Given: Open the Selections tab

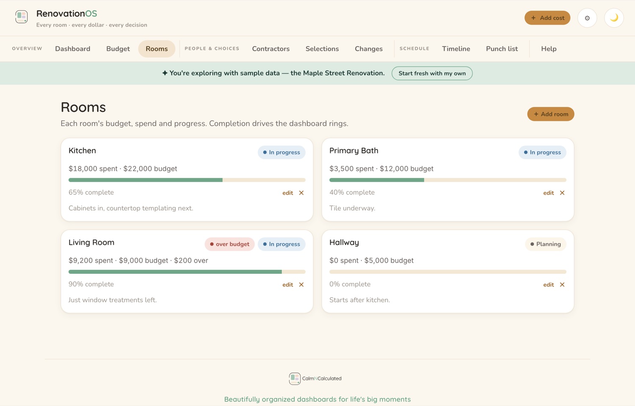Looking at the screenshot, I should pos(322,49).
